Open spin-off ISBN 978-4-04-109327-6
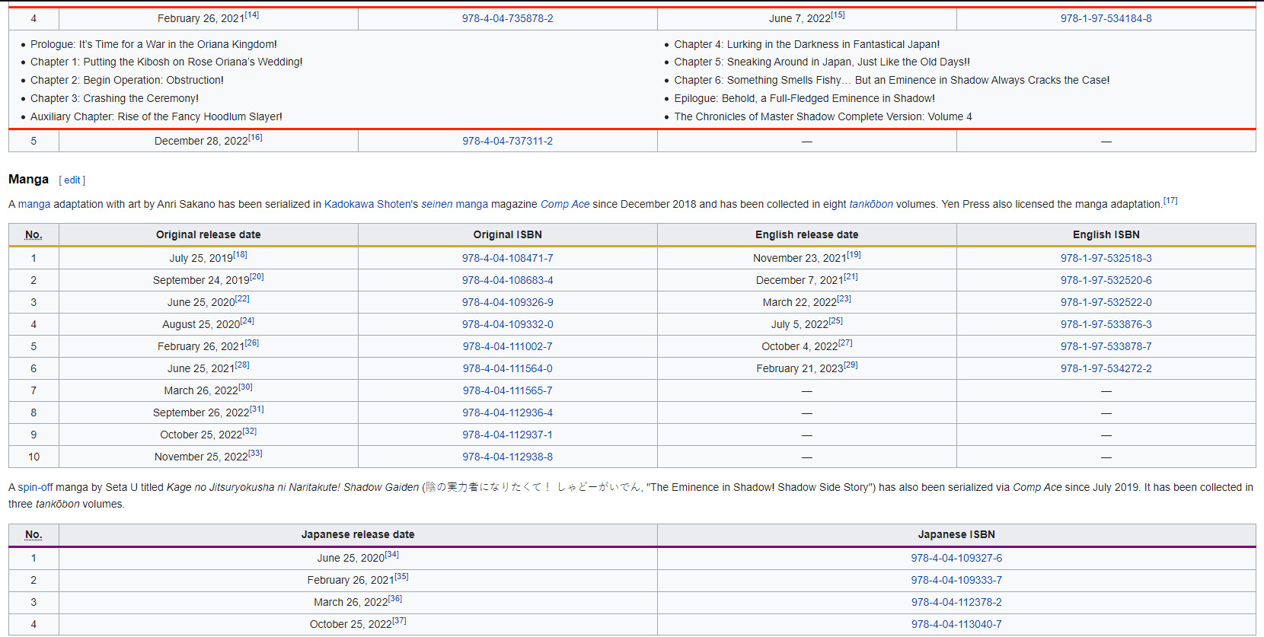Screen dimensions: 1264x637 [956, 558]
